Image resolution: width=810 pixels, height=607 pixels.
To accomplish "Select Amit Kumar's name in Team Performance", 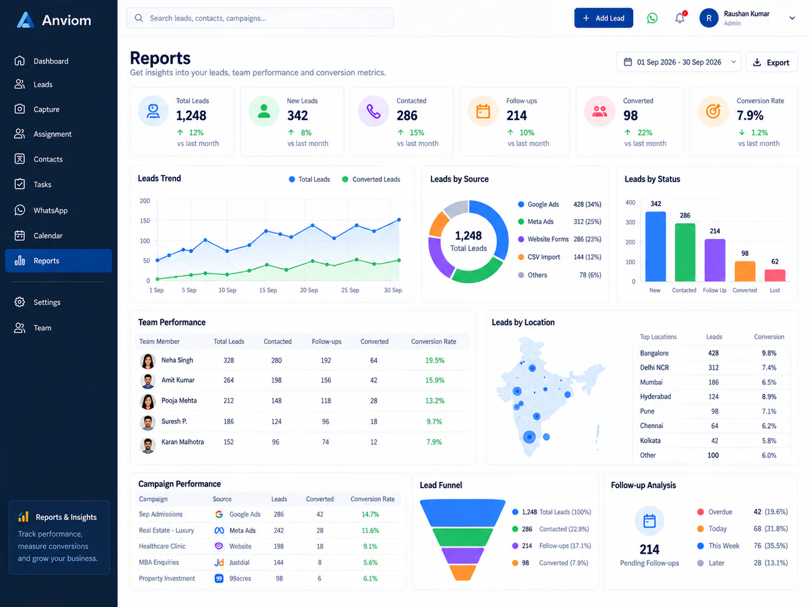I will 178,380.
